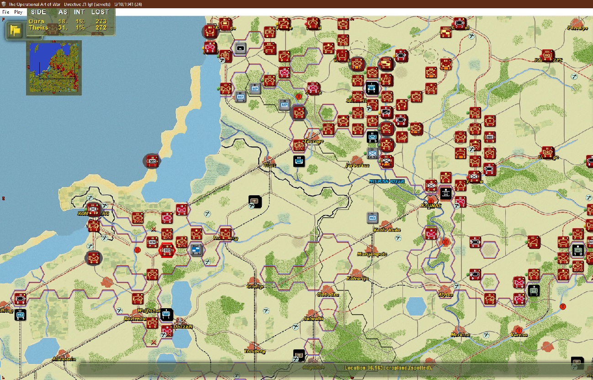Screen dimensions: 593x380
Task: Select the gray HQ unit above Kazlu Ruda
Action: [x=372, y=218]
